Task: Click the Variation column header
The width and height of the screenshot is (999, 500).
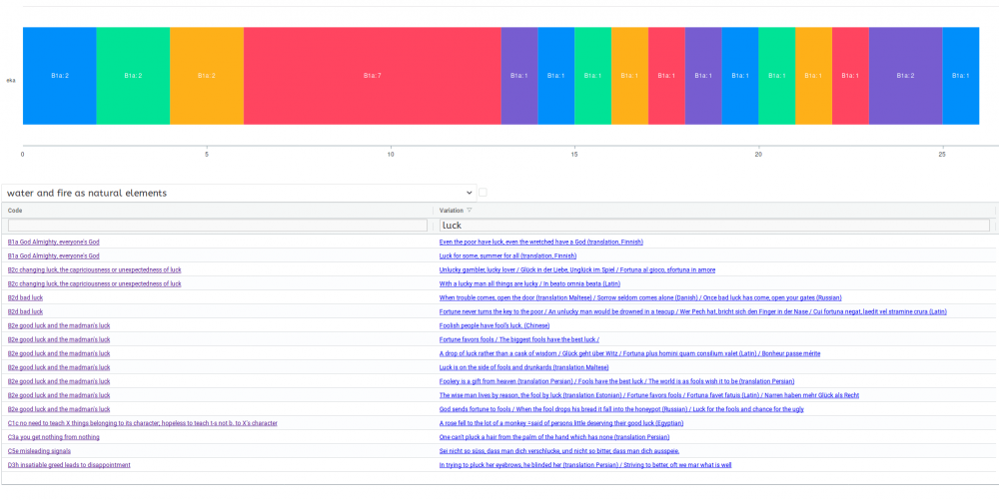Action: pyautogui.click(x=452, y=211)
